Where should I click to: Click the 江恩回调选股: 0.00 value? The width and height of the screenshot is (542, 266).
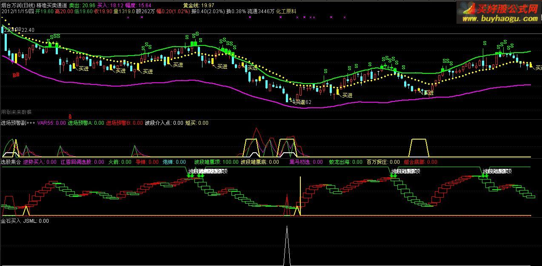coord(82,162)
